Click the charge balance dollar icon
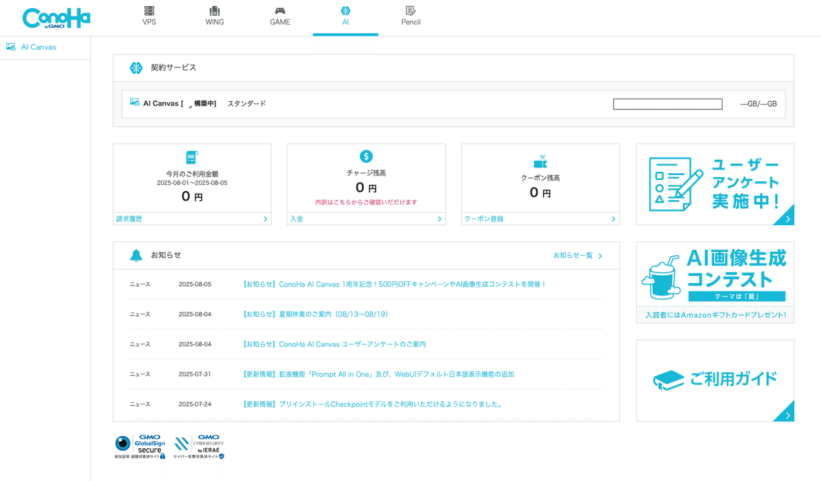 [x=366, y=156]
